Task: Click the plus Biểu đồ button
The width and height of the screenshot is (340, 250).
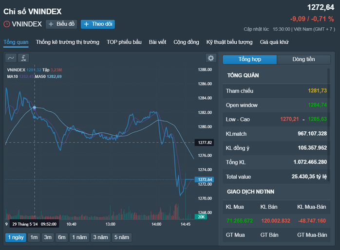Action: 61,24
